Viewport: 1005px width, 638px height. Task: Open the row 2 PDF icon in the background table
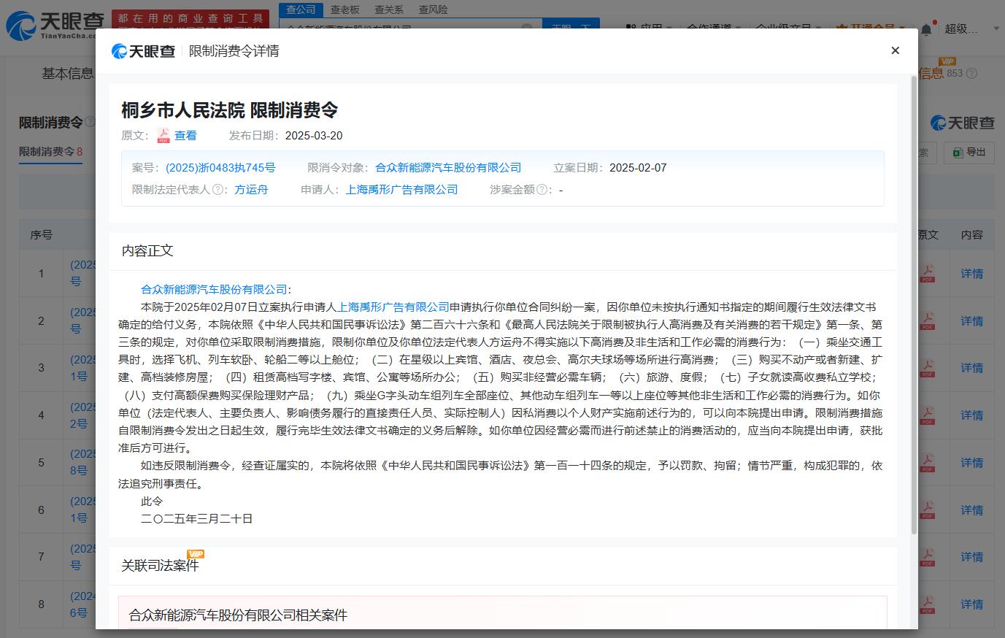point(927,321)
